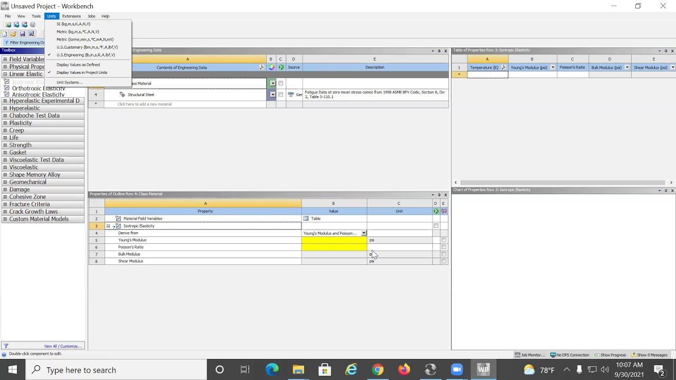Collapse the Linear Elastic toolbox category
This screenshot has width=676, height=380.
(5, 74)
